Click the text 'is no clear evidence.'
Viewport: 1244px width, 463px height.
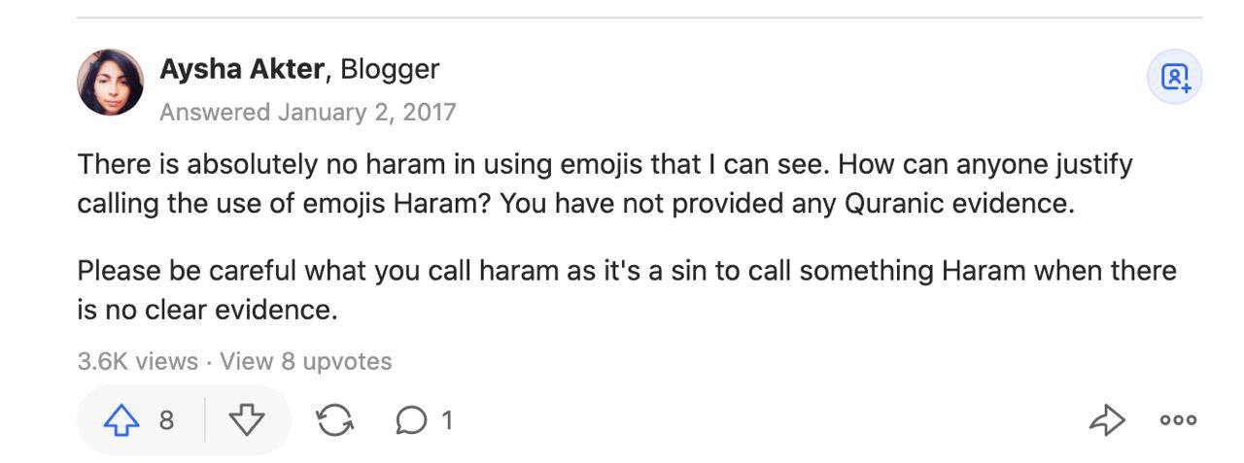click(x=207, y=311)
